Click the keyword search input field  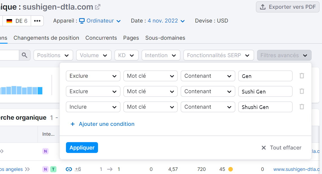[9, 55]
